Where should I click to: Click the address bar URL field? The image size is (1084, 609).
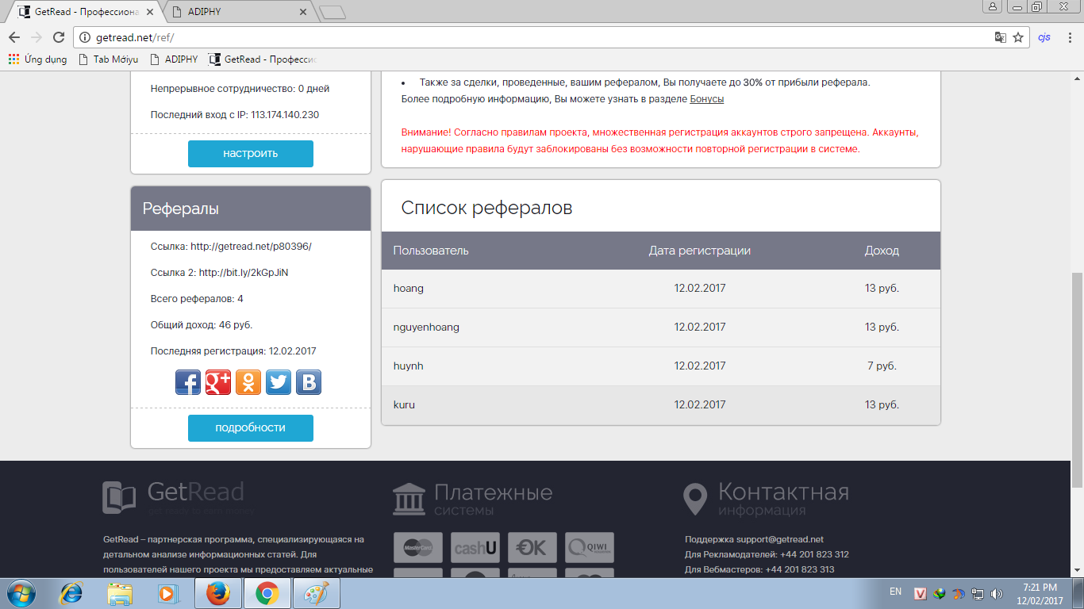540,37
